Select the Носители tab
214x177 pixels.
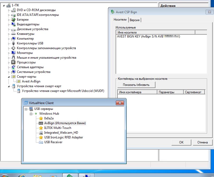click(x=120, y=20)
